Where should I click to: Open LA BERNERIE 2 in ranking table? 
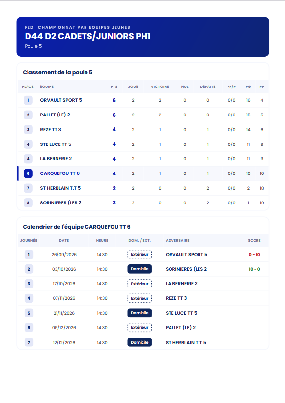coord(56,159)
